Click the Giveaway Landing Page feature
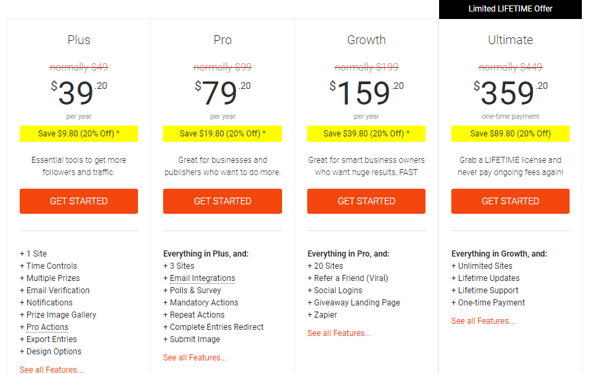 point(357,303)
